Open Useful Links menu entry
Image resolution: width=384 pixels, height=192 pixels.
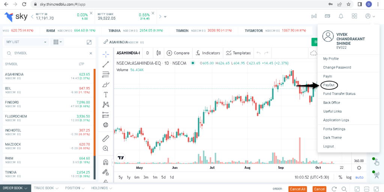point(332,111)
